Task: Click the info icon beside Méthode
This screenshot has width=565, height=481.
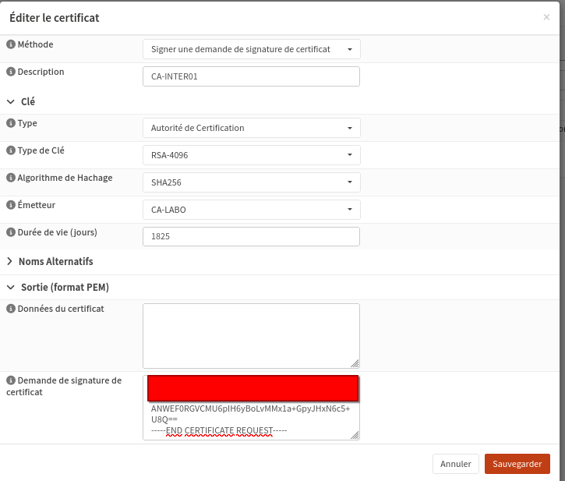Action: [11, 45]
